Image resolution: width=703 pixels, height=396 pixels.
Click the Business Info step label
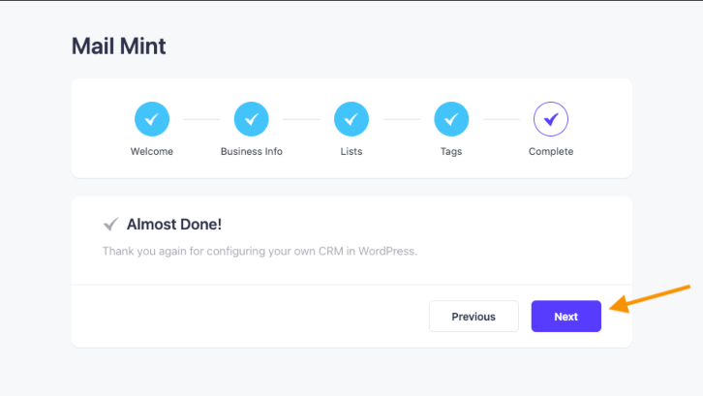point(252,152)
